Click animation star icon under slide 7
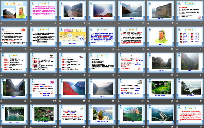 [178, 23]
